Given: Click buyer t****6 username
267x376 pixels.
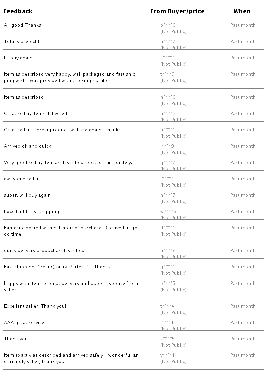Looking at the screenshot, I should point(167,74).
